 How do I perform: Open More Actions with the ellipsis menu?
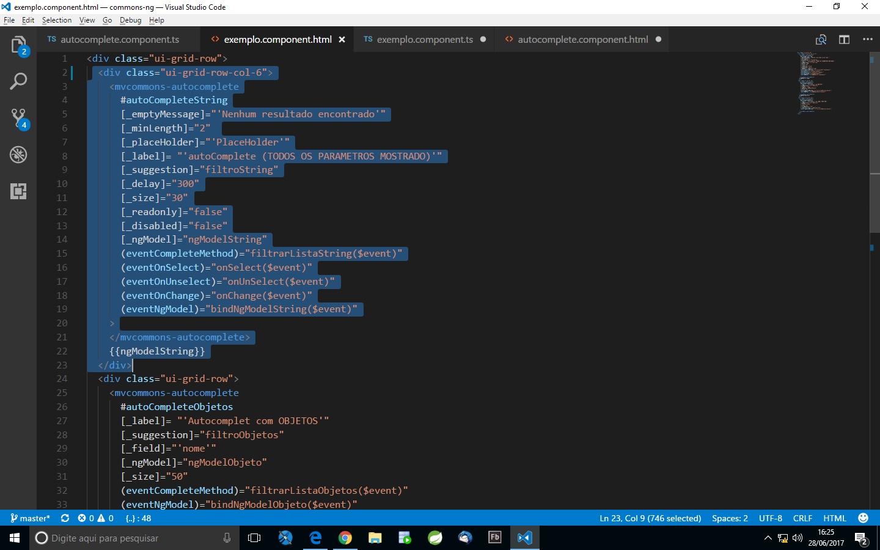pyautogui.click(x=868, y=38)
